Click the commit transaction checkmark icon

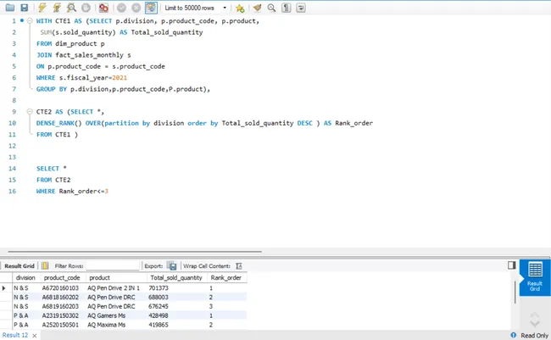pyautogui.click(x=121, y=8)
